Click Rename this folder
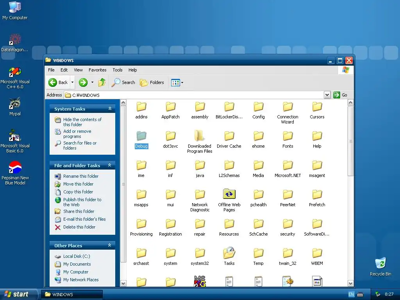This screenshot has width=400, height=300. click(80, 176)
